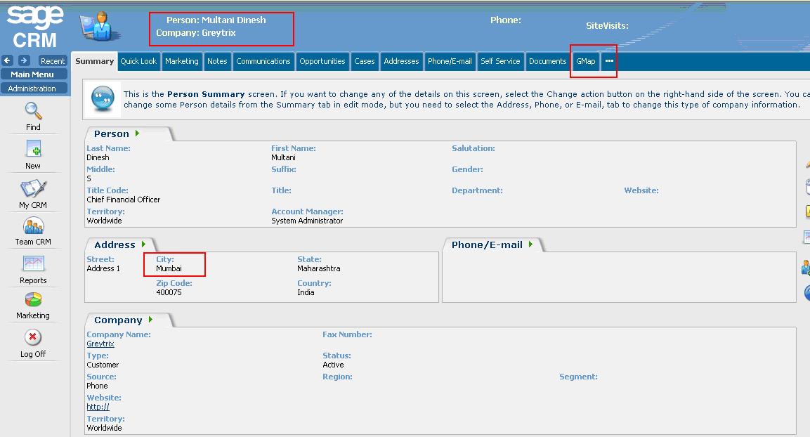Click the header text Company: Greytrix

[x=196, y=32]
